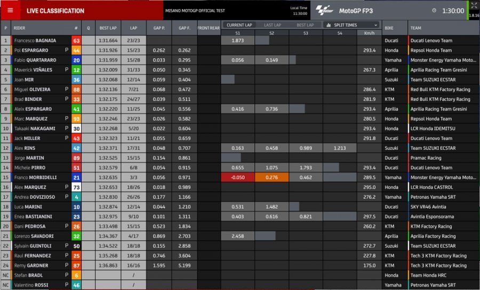This screenshot has height=290, width=480.
Task: Click rider name Remy GARDNER
Action: pyautogui.click(x=31, y=265)
